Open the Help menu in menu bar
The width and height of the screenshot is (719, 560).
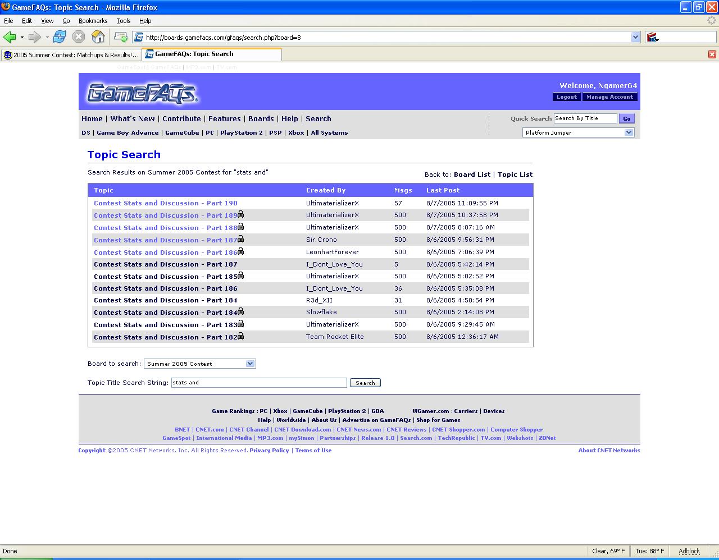[145, 21]
